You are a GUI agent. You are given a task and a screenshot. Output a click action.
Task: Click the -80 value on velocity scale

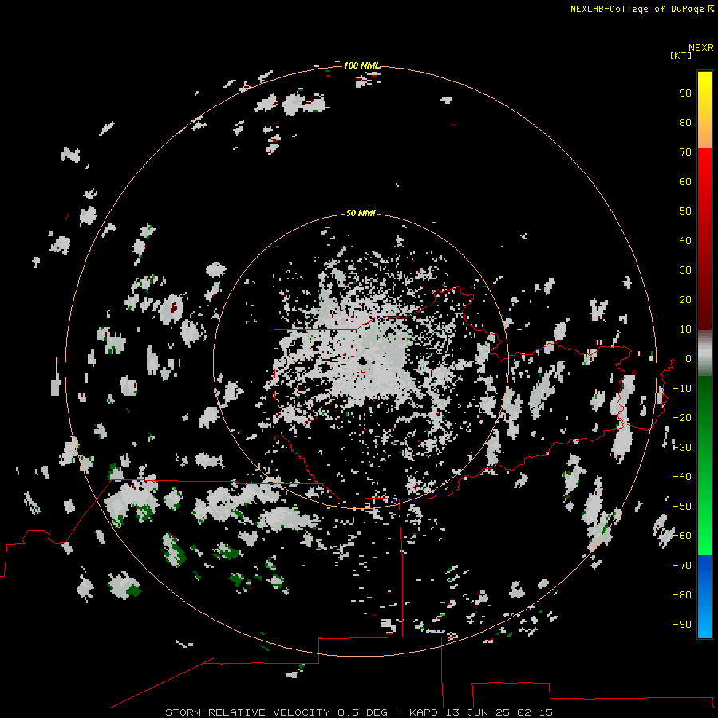click(x=682, y=595)
